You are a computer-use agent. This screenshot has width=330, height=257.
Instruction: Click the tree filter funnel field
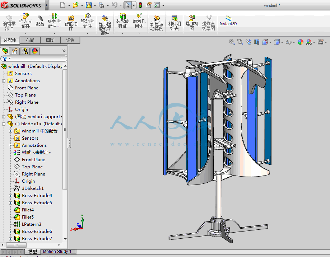[x=34, y=59]
